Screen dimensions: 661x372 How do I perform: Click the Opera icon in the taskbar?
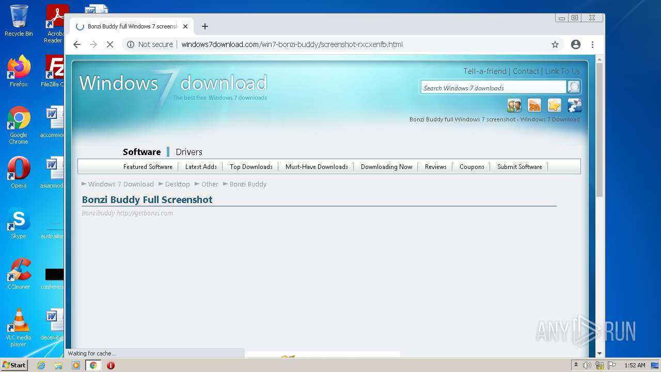pyautogui.click(x=111, y=365)
